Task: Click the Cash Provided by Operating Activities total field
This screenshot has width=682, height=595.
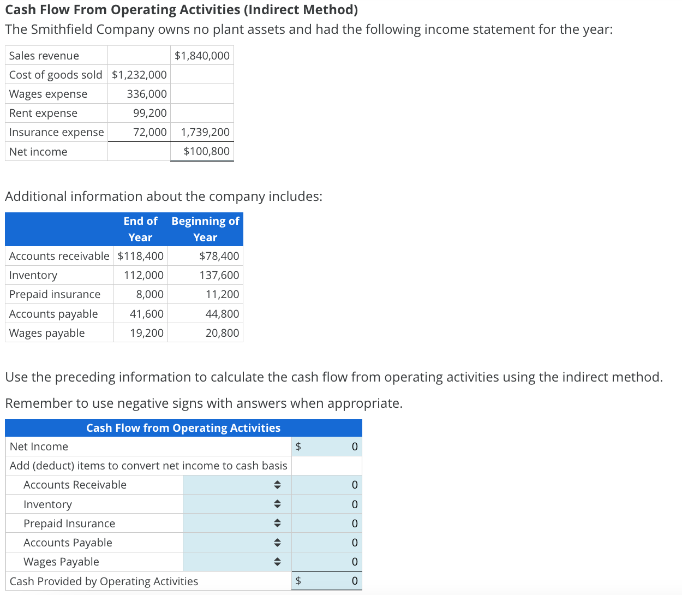Action: (327, 581)
